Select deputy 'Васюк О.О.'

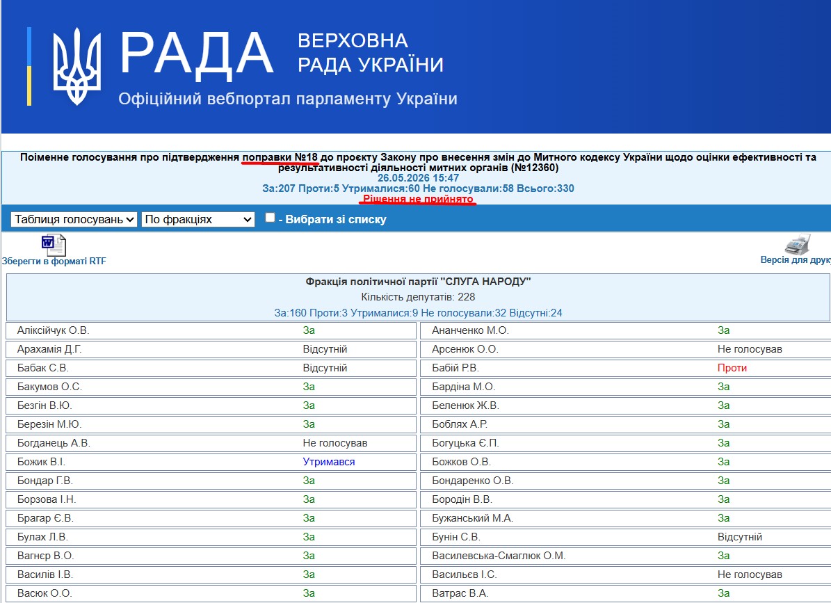(45, 593)
